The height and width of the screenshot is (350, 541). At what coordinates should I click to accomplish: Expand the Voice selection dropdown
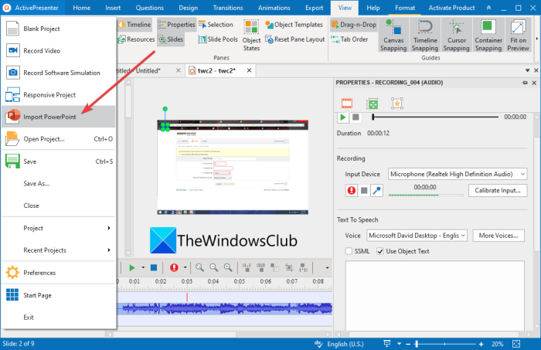(x=417, y=236)
